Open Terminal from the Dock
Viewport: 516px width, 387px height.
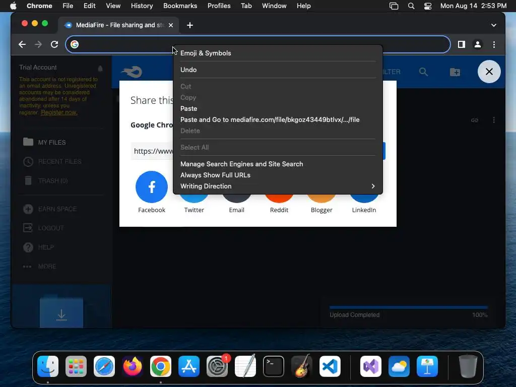(274, 366)
